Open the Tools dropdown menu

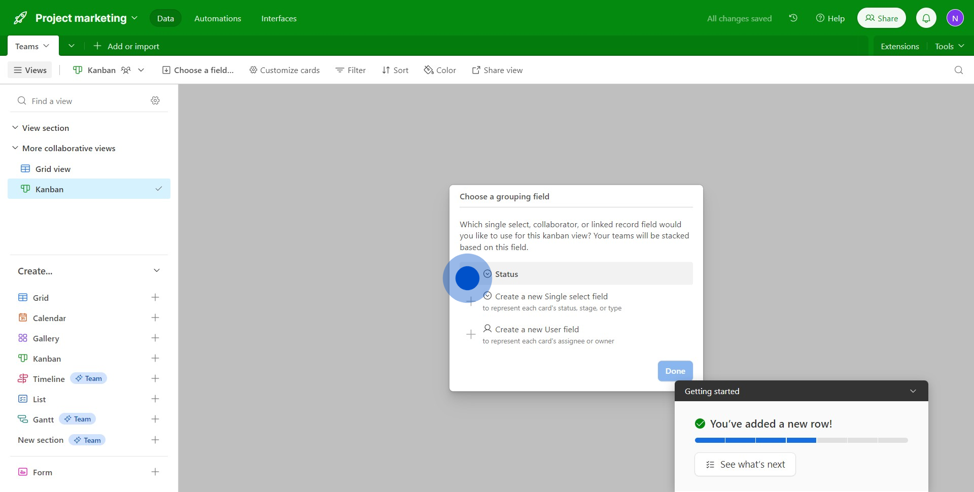949,46
